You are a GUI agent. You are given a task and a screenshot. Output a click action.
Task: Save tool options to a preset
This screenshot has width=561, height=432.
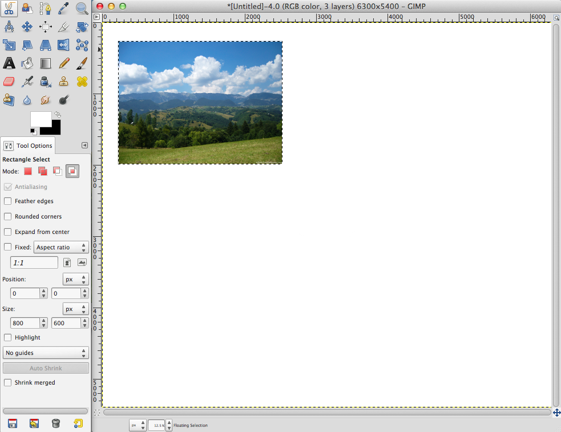[x=13, y=423]
